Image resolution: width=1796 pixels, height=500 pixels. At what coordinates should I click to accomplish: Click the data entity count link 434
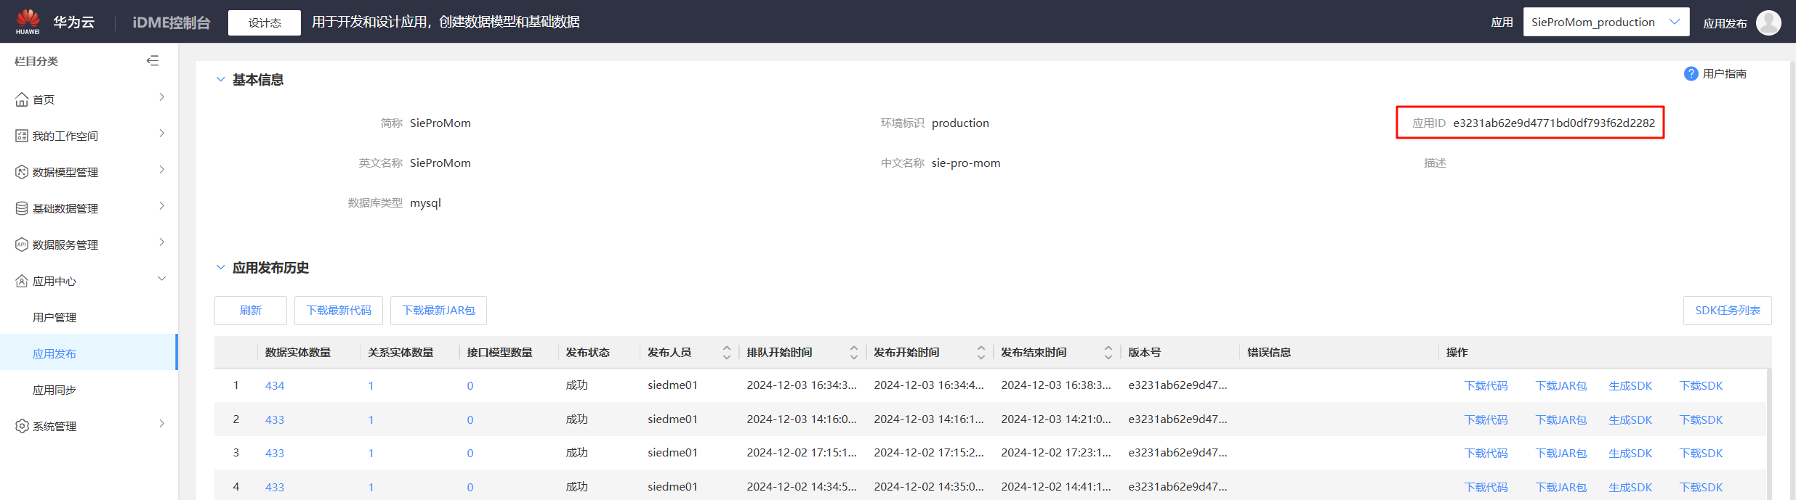coord(275,386)
